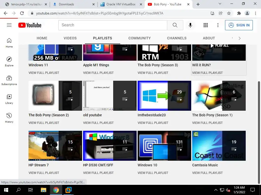Viewport: 261px width, 195px height.
Task: Share this page via share icon
Action: 221,13
